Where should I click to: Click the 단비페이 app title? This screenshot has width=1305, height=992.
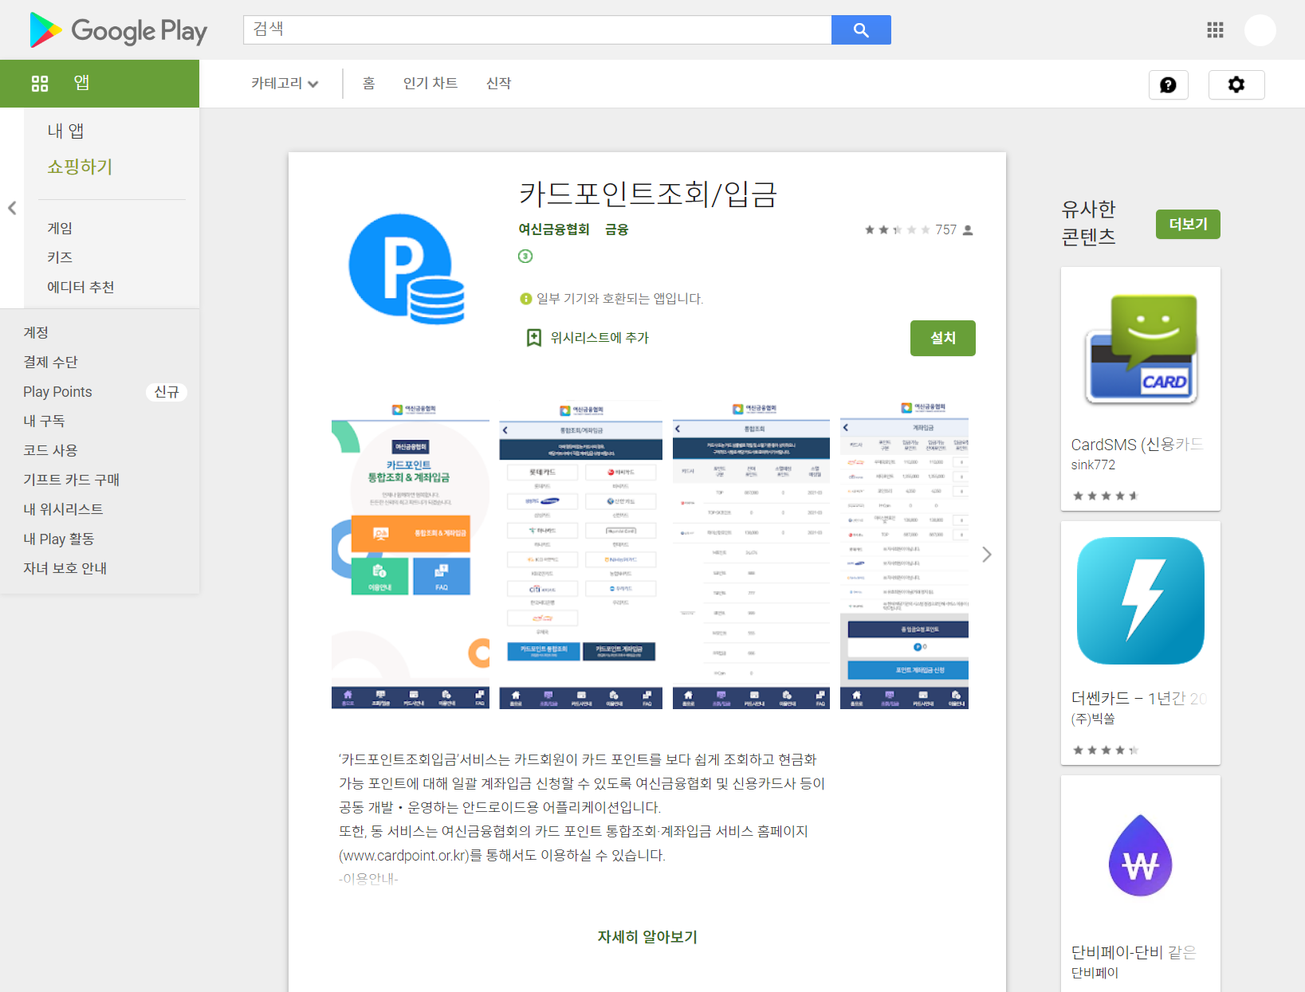1134,952
